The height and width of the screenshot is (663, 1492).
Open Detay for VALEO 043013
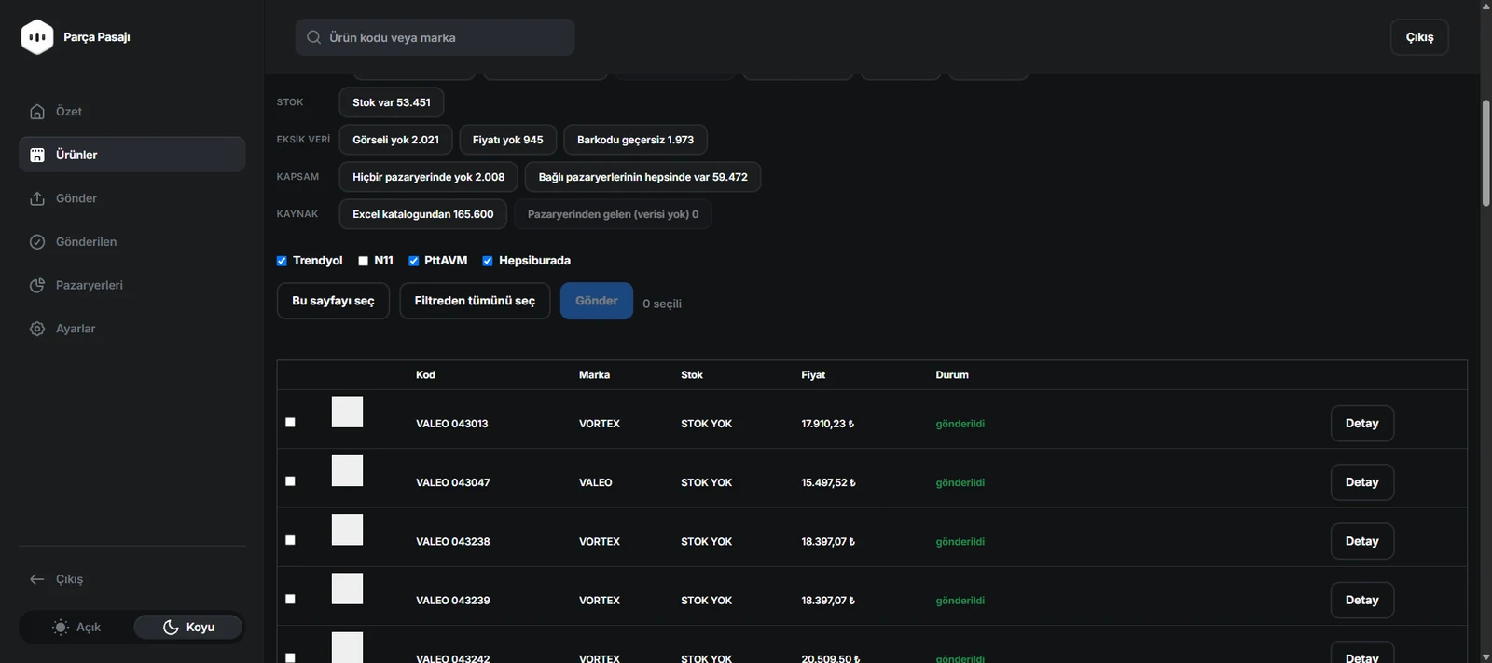point(1361,424)
